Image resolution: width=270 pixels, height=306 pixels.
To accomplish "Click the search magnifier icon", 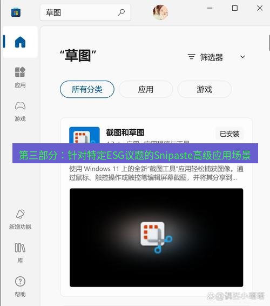I will coord(122,12).
